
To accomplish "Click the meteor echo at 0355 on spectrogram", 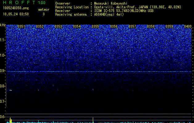I will (x=93, y=89).
